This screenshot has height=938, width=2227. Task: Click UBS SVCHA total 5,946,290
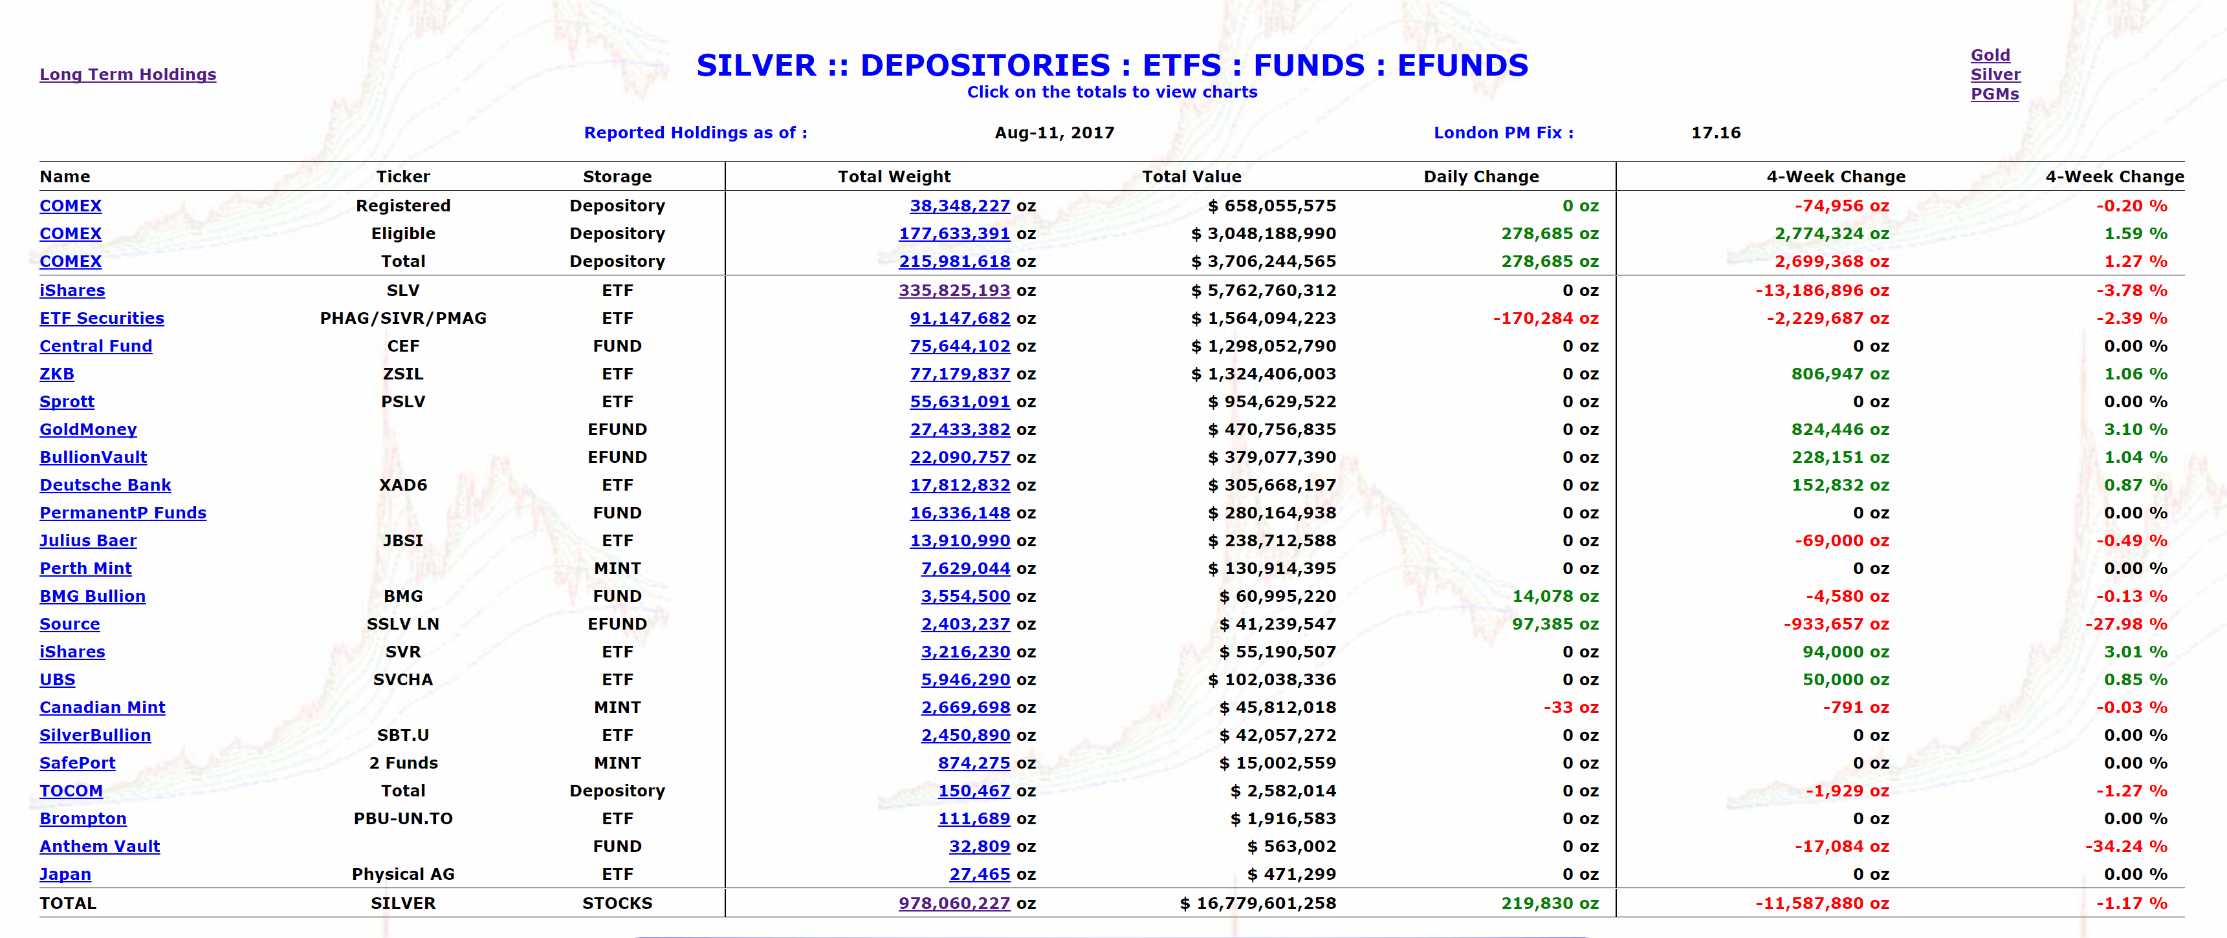966,680
